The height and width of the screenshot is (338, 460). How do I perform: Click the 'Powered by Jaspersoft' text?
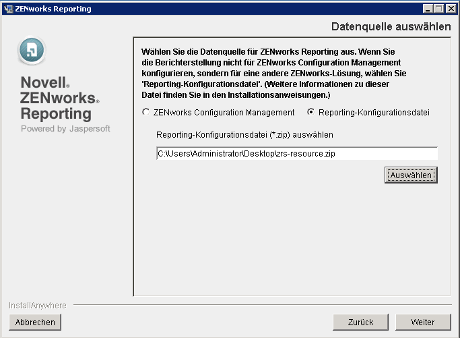[65, 129]
